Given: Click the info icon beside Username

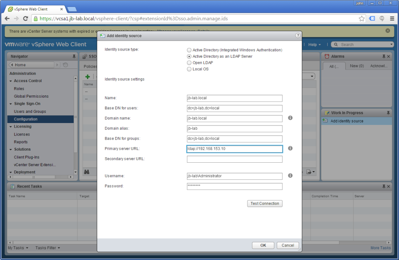Looking at the screenshot, I should click(290, 176).
